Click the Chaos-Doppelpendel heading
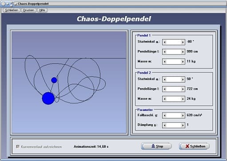The image size is (227, 161). click(114, 19)
